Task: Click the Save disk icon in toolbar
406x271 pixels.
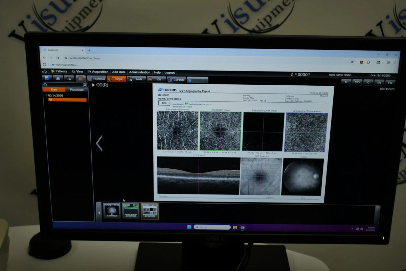Action: 47,78
